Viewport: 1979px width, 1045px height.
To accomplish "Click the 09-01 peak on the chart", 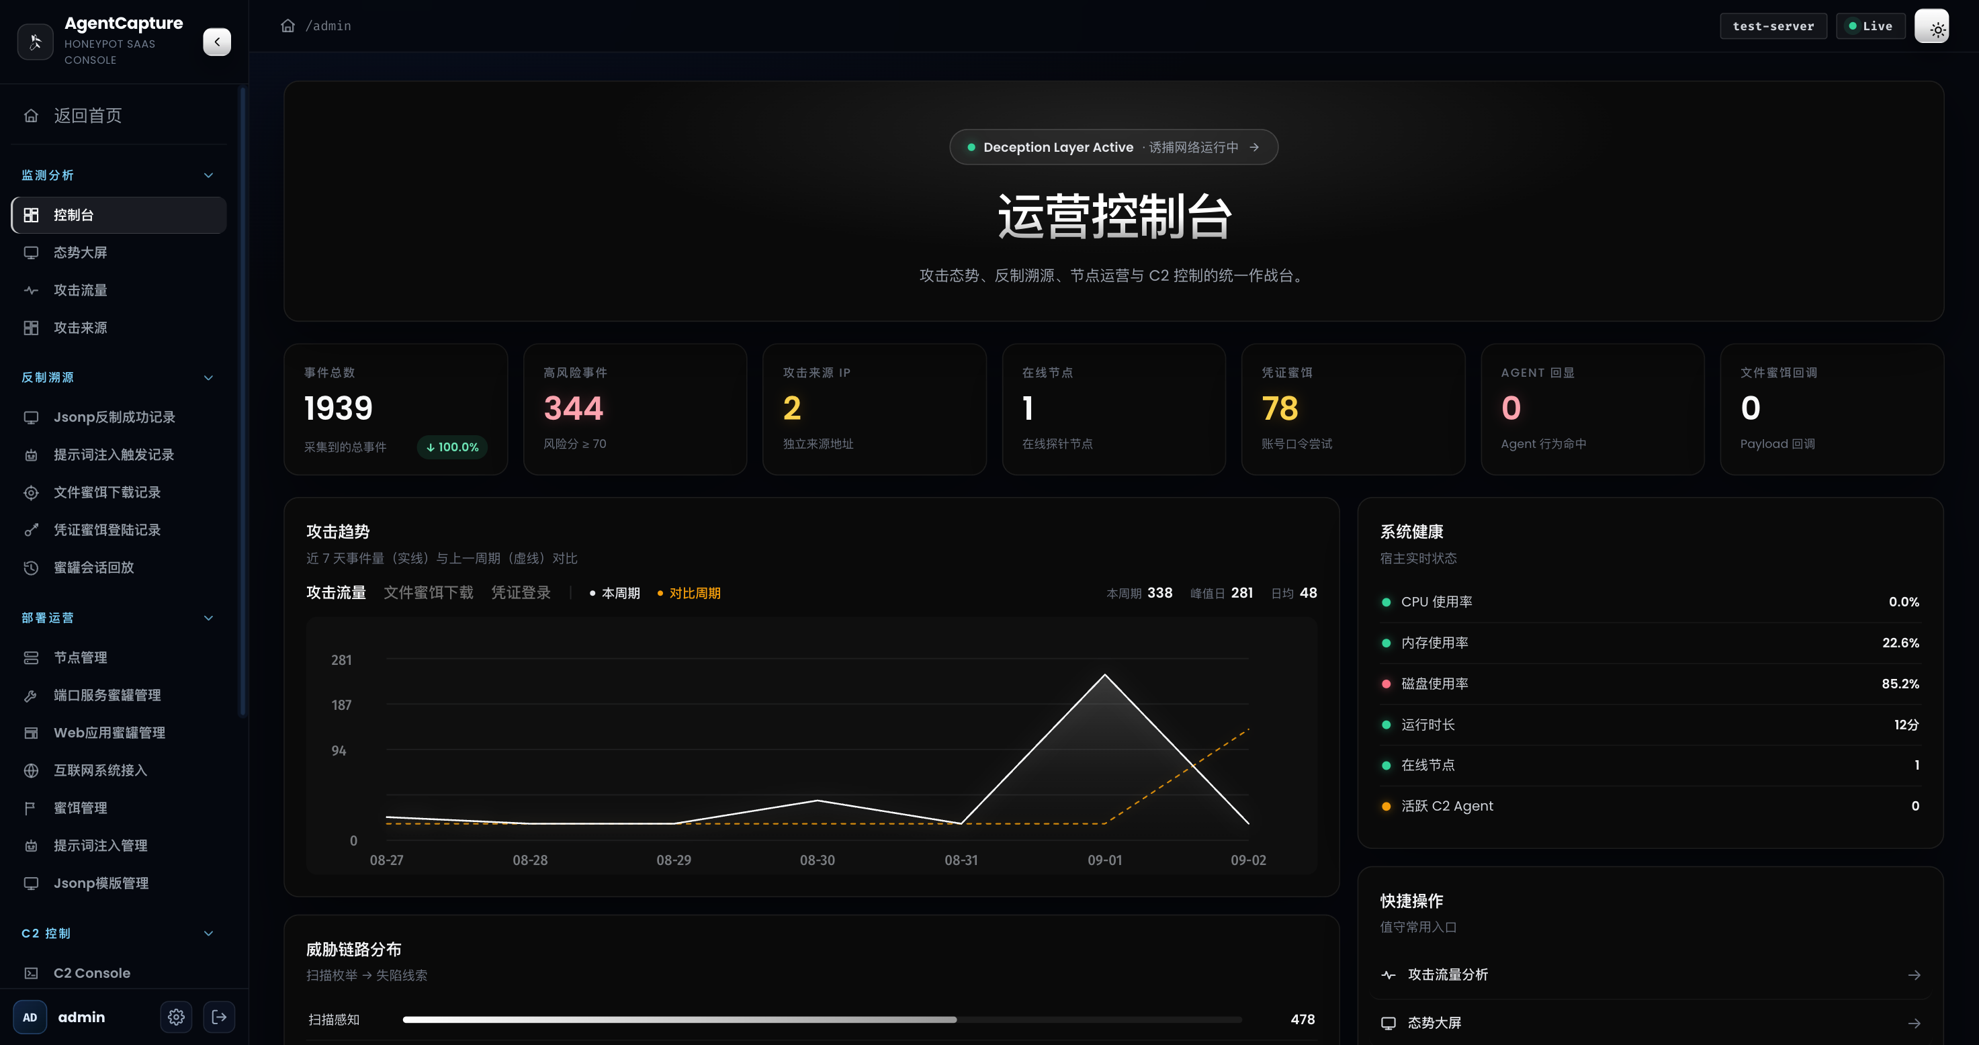I will click(x=1104, y=675).
